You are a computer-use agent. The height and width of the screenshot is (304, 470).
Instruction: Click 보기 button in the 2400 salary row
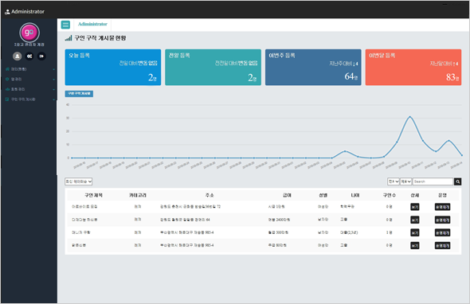414,220
